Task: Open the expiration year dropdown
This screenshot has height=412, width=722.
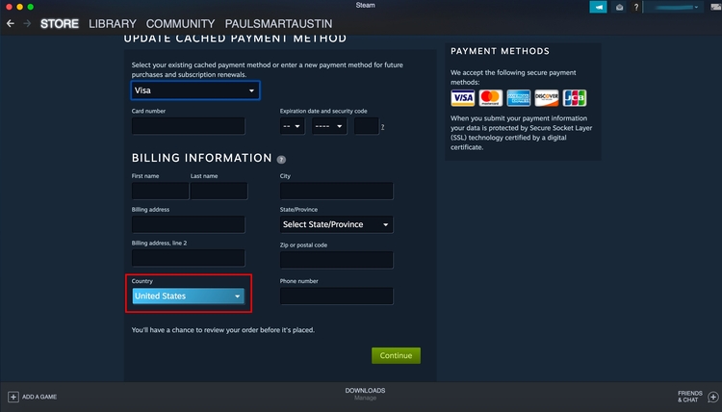Action: coord(329,126)
